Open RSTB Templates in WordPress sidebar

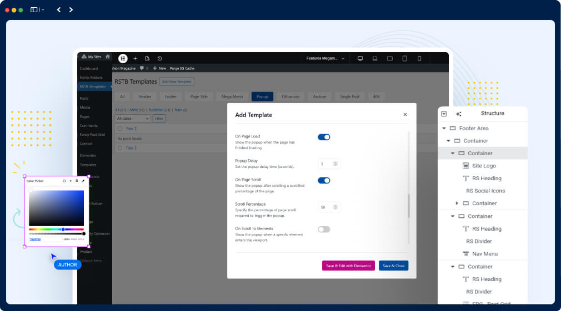[x=94, y=86]
